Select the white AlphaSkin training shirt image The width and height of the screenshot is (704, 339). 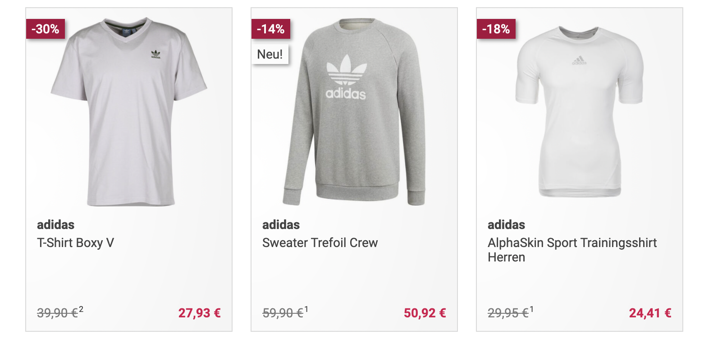580,113
